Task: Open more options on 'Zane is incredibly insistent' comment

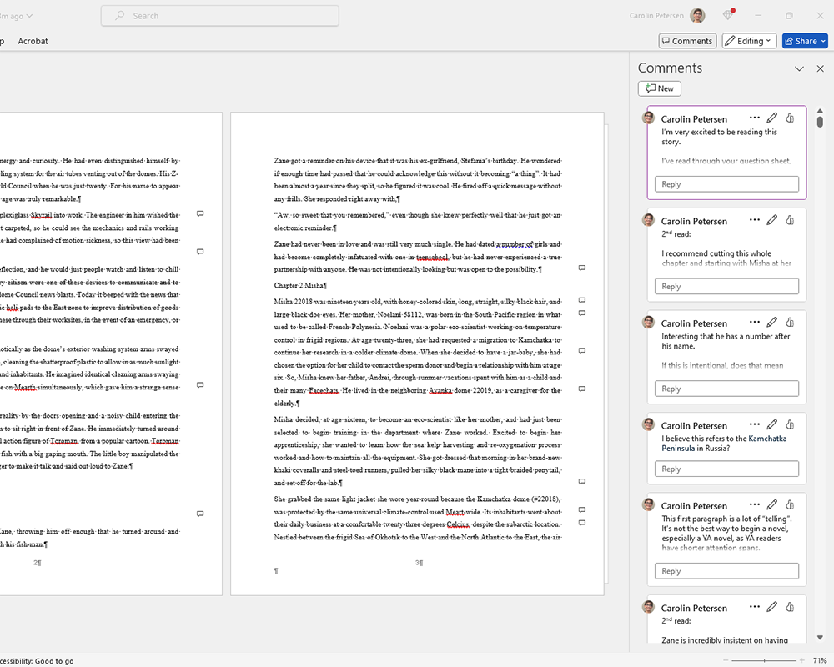Action: point(754,606)
